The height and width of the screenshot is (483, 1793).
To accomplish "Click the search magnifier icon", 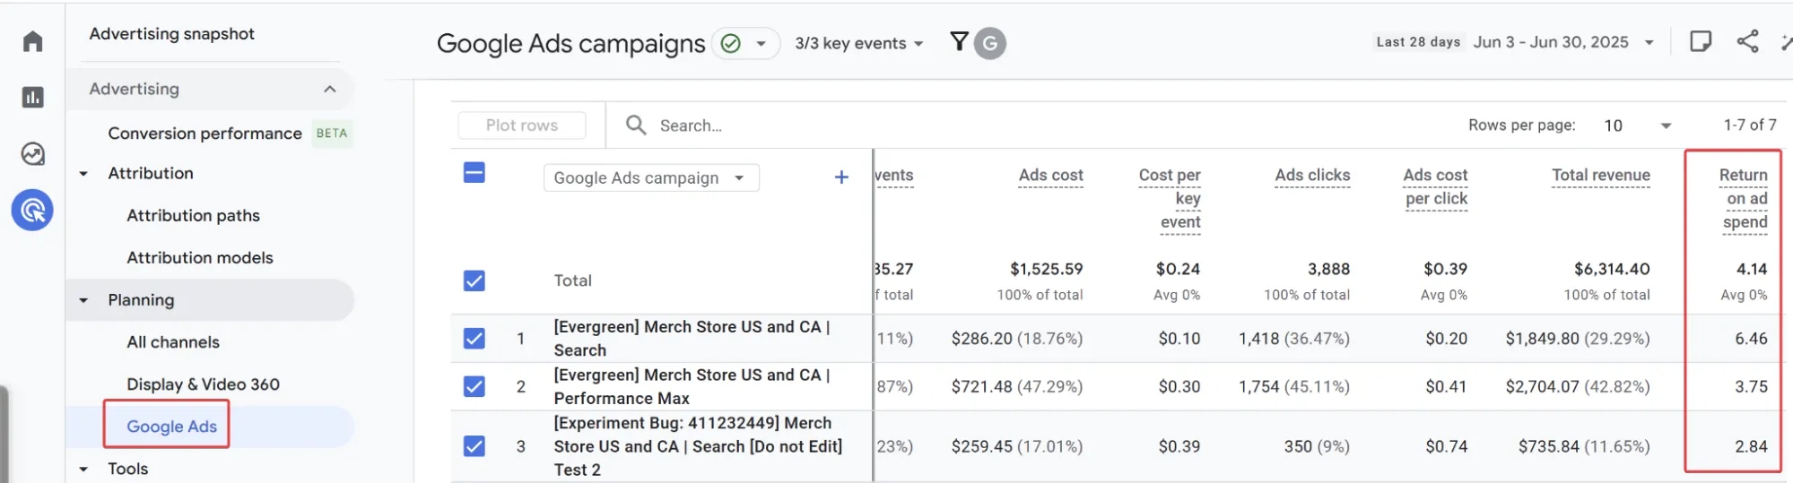I will pyautogui.click(x=636, y=125).
